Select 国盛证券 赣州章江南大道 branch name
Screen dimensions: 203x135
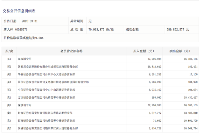[x=48, y=128]
